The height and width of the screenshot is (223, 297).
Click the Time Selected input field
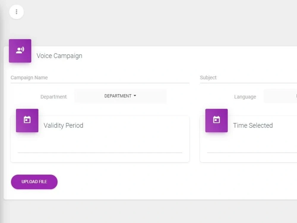tap(252, 148)
